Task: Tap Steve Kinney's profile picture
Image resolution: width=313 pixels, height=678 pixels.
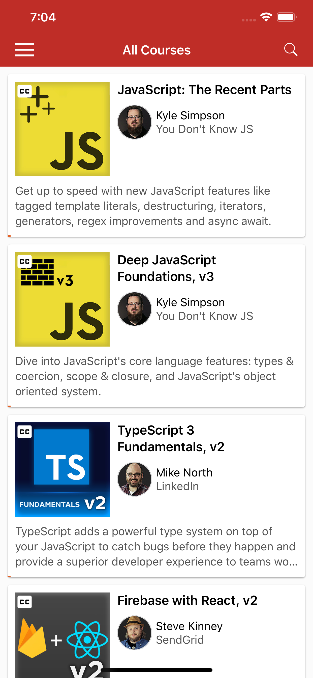Action: (x=134, y=633)
